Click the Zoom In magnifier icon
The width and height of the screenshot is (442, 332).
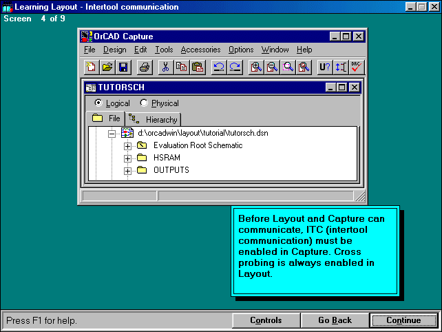pos(256,67)
